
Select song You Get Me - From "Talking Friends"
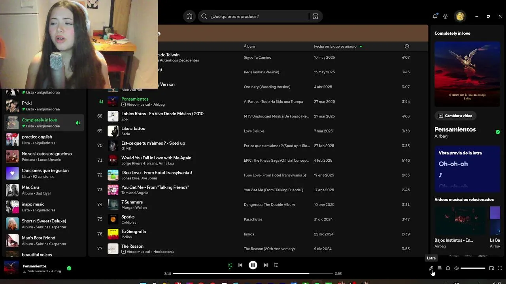(155, 187)
